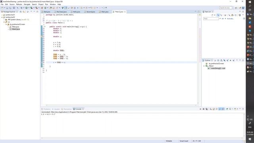Collapse by.jonline.lec02.main package in explorer

[x=6, y=24]
